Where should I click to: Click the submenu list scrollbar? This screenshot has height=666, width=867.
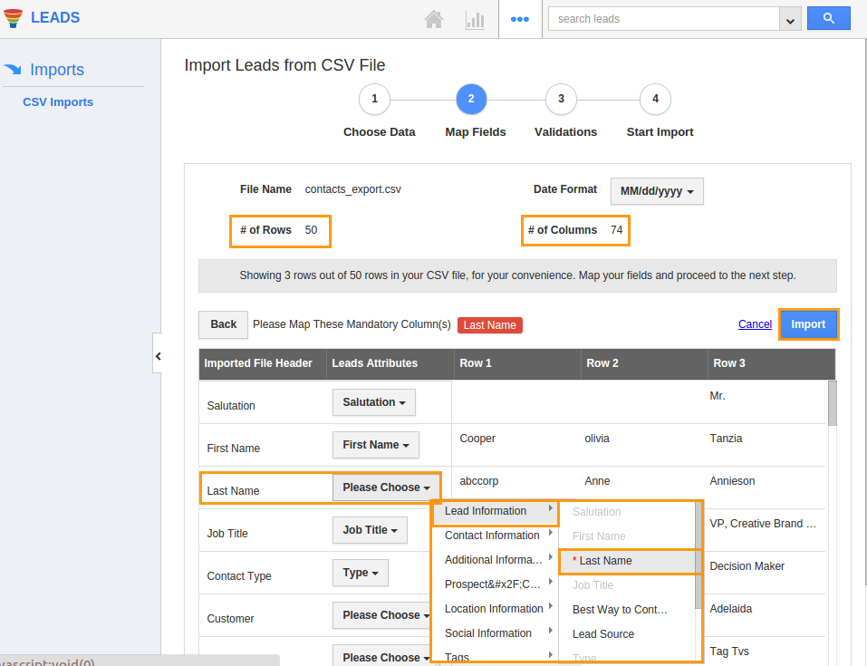698,553
